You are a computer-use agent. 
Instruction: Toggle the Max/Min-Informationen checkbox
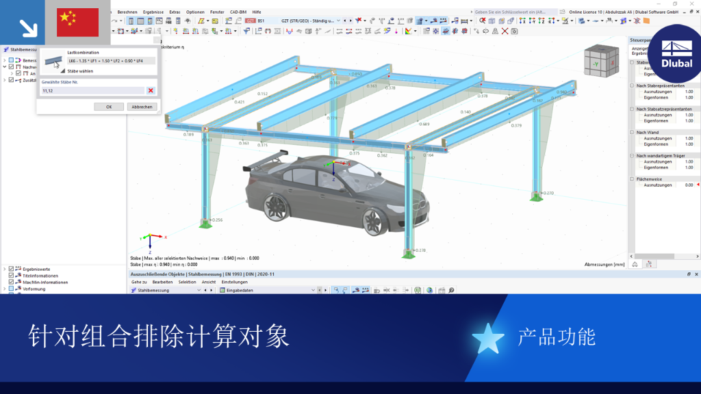(11, 283)
